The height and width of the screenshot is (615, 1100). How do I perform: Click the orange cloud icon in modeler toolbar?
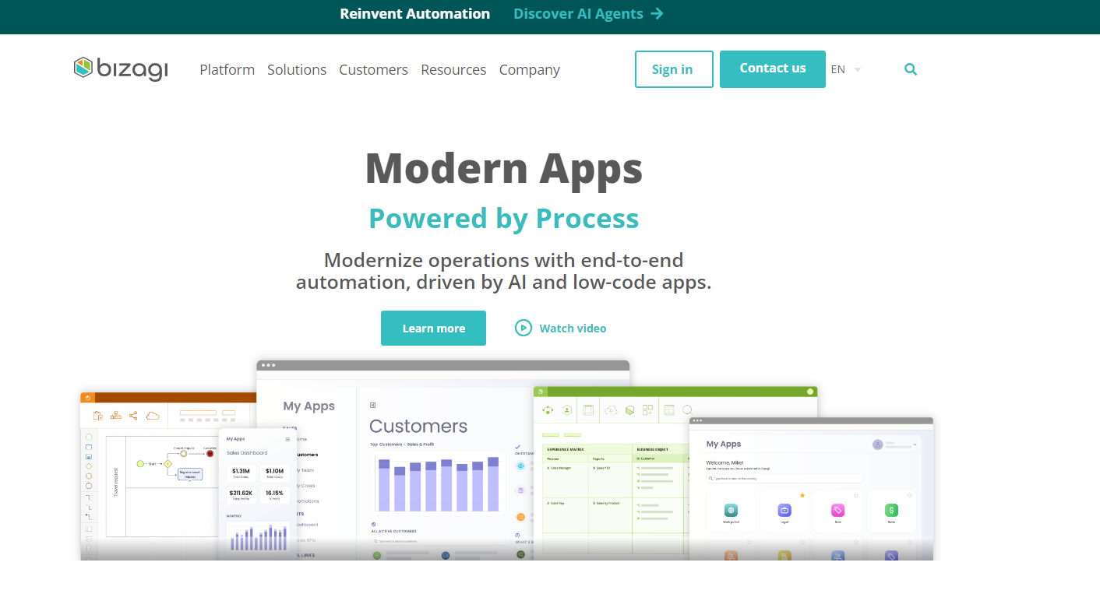[x=153, y=416]
